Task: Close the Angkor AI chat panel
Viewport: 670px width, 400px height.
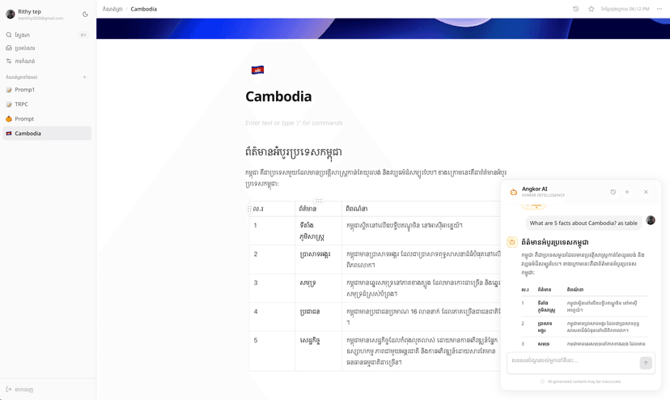Action: pyautogui.click(x=646, y=192)
